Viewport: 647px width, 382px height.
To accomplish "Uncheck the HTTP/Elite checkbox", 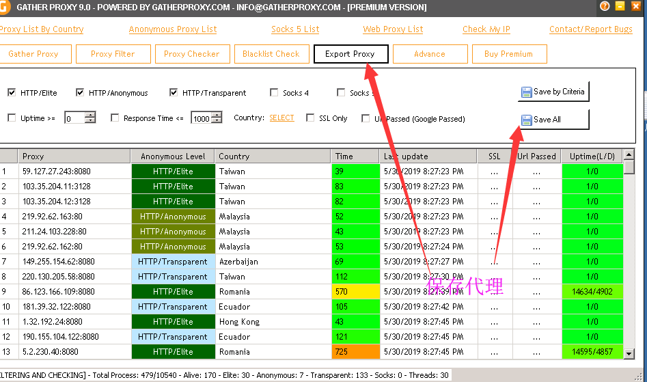I will 12,92.
